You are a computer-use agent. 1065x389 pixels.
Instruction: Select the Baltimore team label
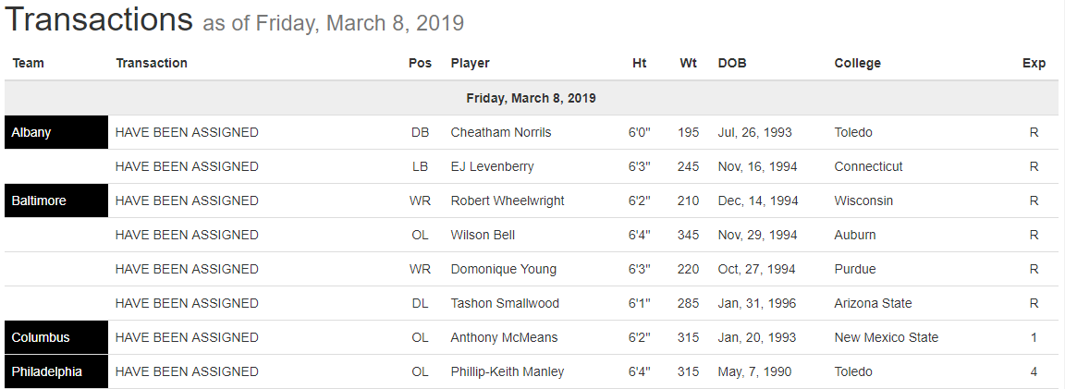pyautogui.click(x=39, y=201)
